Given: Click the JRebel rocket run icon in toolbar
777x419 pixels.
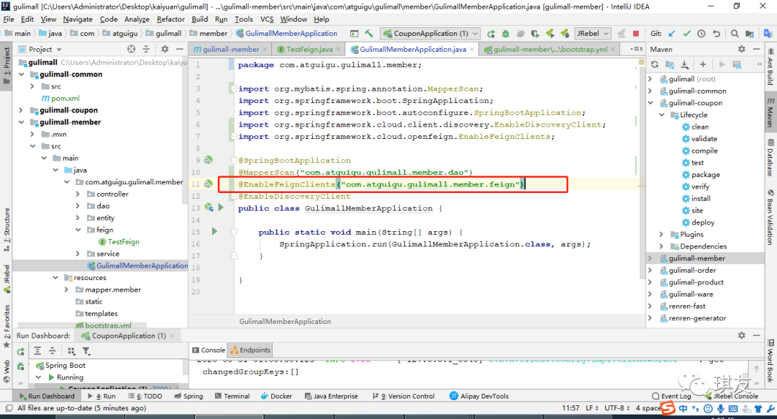Looking at the screenshot, I should pyautogui.click(x=550, y=34).
